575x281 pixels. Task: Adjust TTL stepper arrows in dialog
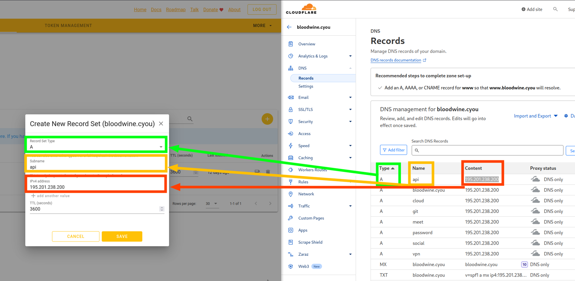(x=162, y=209)
